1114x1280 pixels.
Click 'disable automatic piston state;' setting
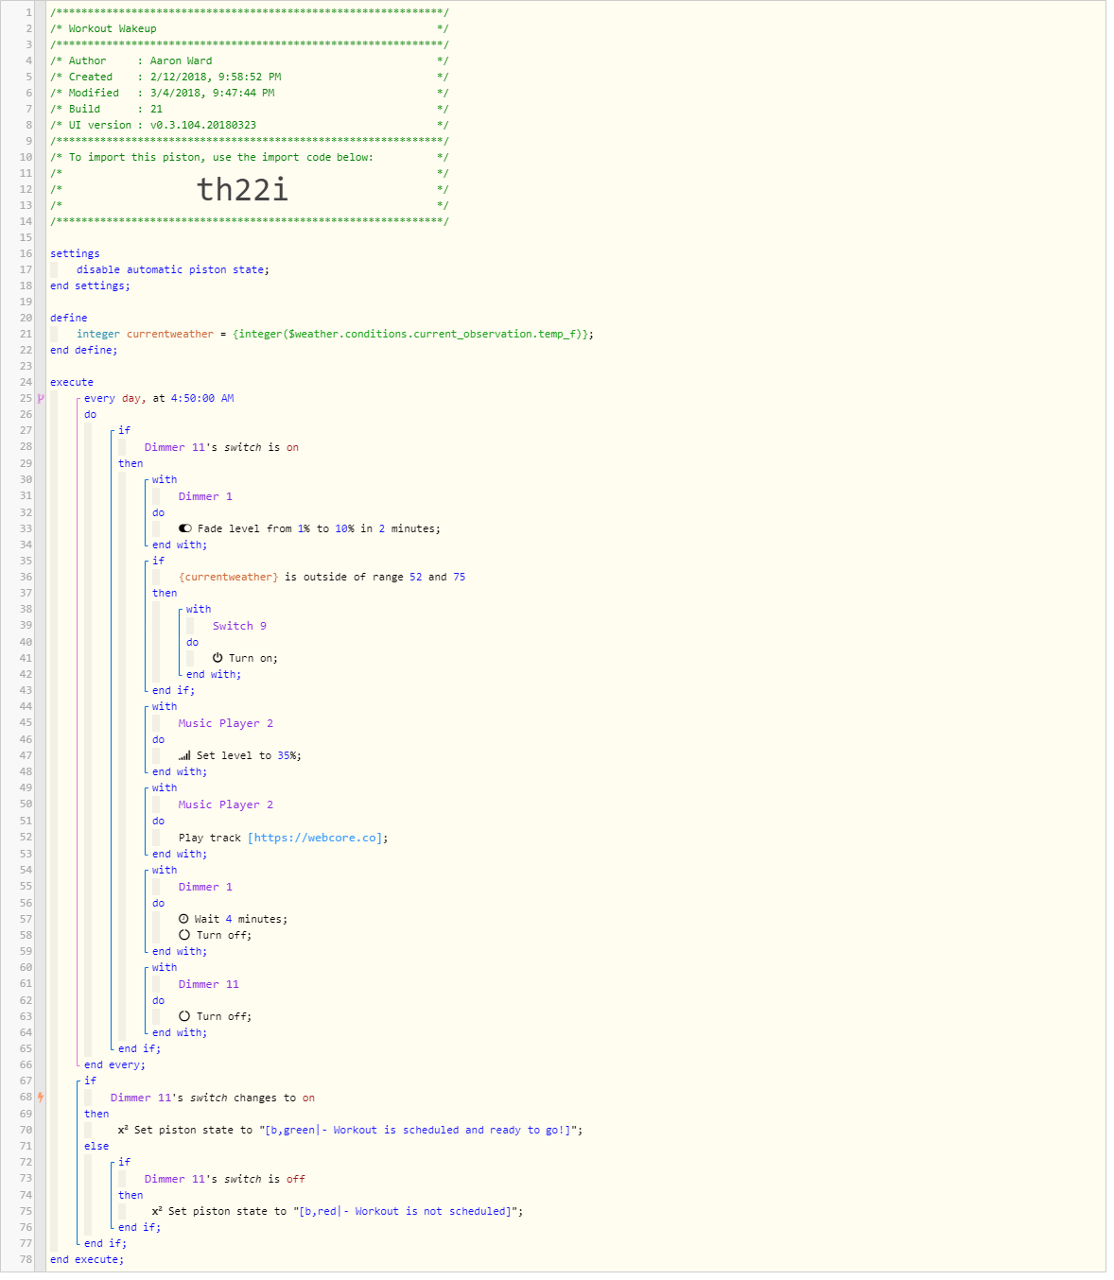(x=173, y=269)
